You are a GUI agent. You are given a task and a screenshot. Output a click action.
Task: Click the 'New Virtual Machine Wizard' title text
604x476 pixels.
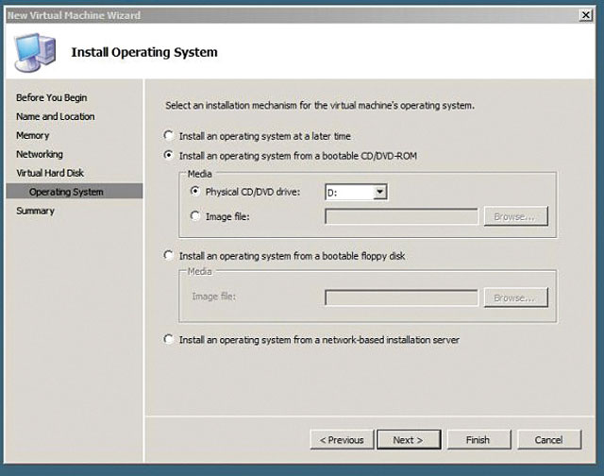click(x=74, y=15)
